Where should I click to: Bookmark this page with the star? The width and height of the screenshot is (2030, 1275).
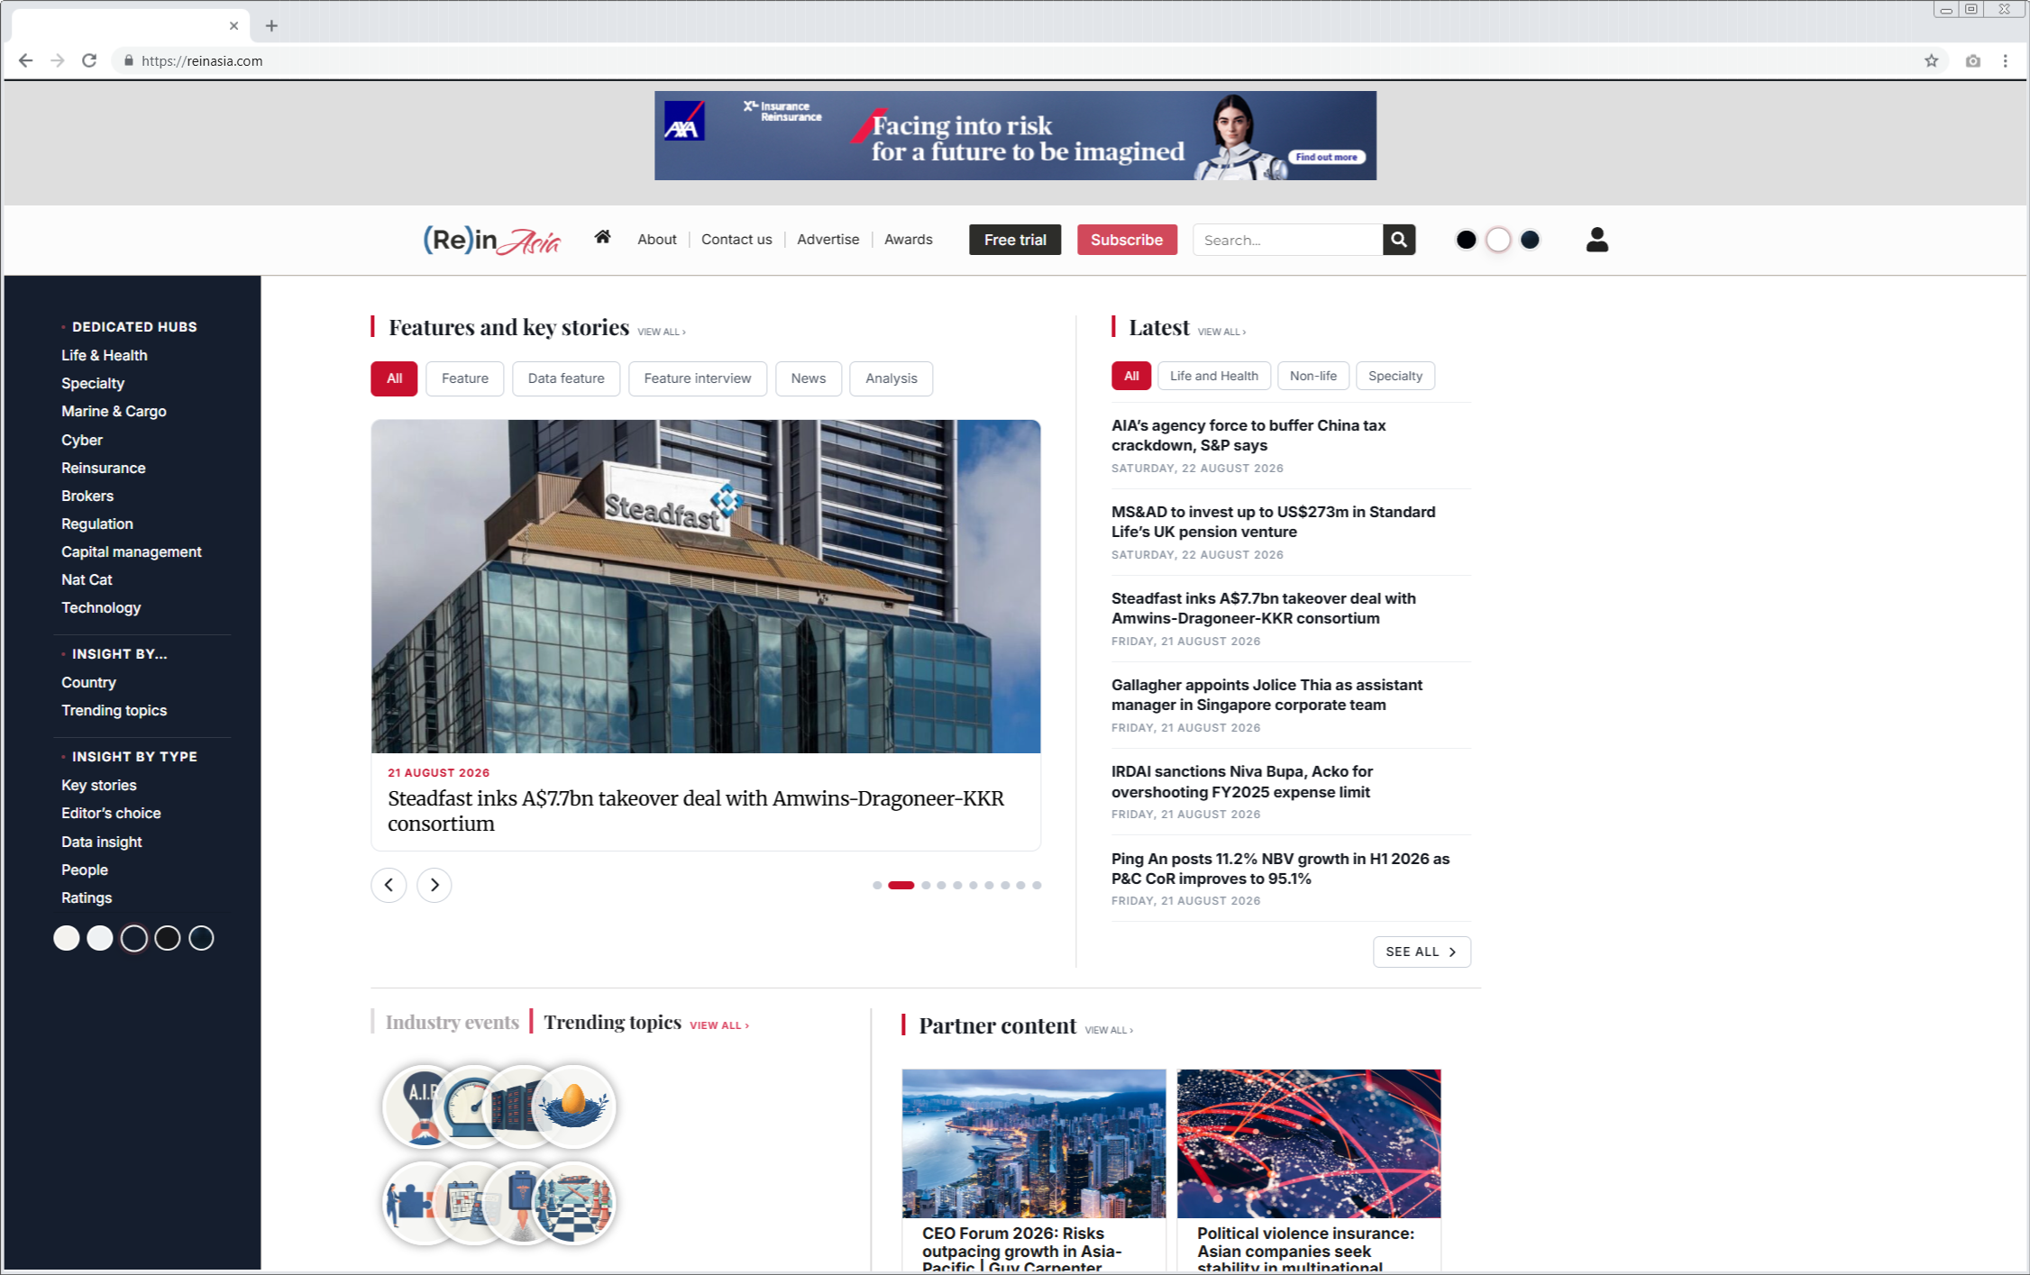pyautogui.click(x=1931, y=60)
